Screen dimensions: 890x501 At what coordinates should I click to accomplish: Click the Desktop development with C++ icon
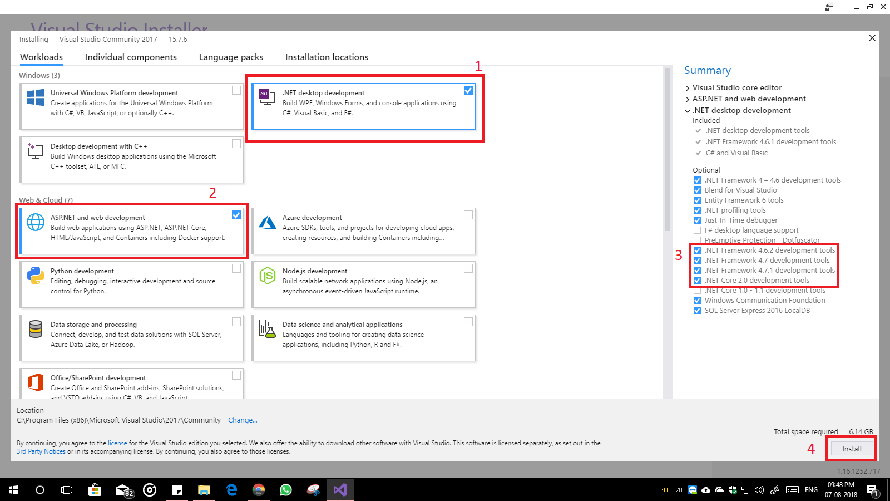[x=34, y=150]
